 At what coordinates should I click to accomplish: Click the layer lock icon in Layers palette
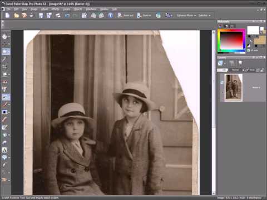(x=262, y=70)
